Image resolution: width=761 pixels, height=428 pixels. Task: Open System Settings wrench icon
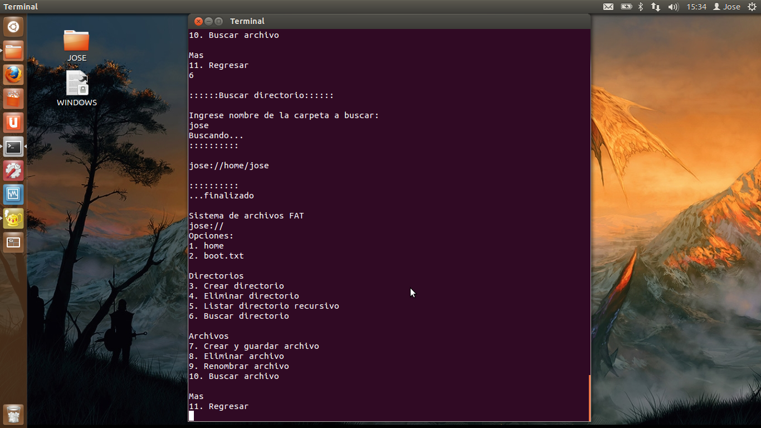click(x=13, y=171)
